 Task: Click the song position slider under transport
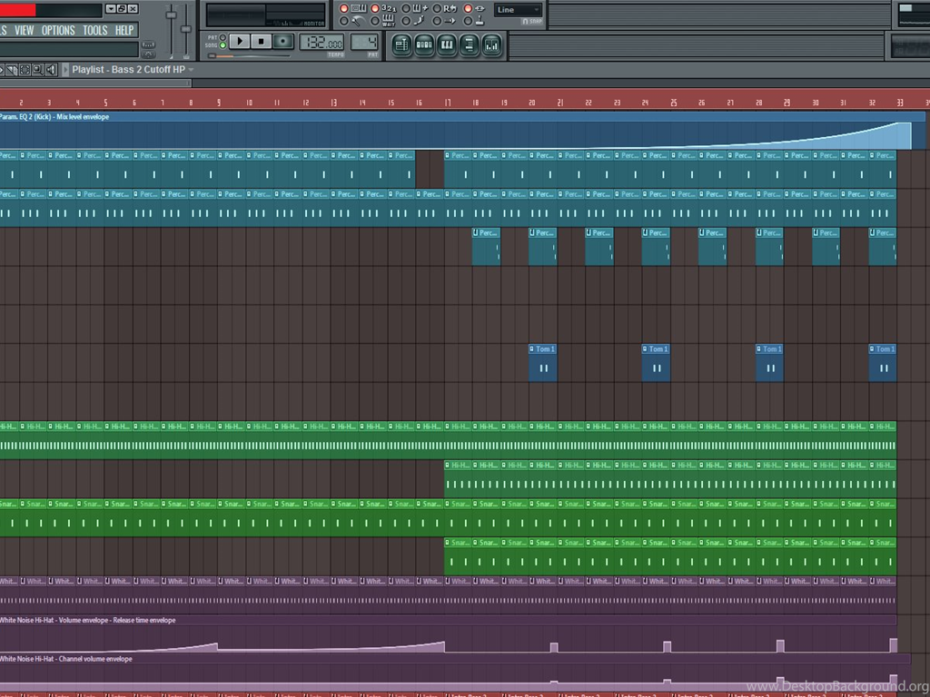pyautogui.click(x=249, y=55)
